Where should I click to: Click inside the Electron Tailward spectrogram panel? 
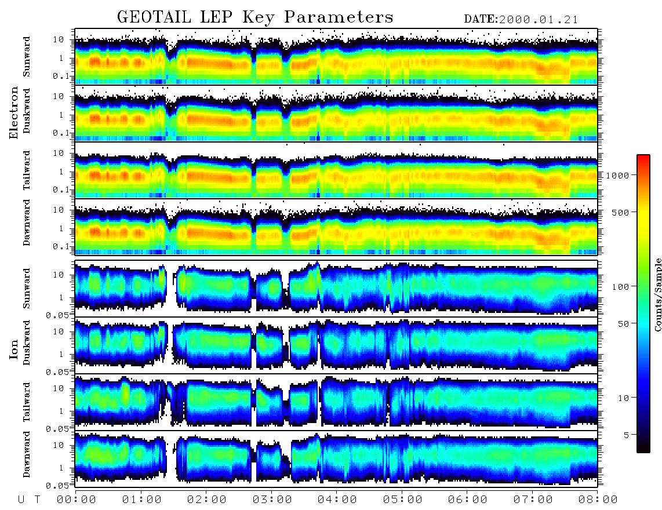(x=336, y=170)
